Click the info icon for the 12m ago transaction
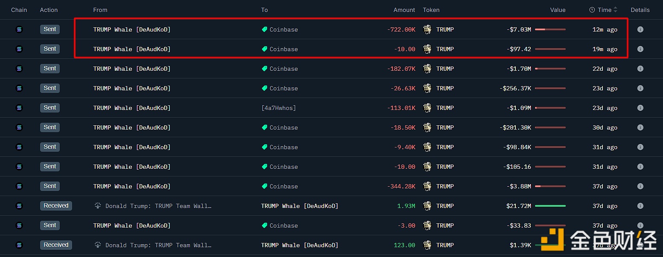Image resolution: width=663 pixels, height=257 pixels. click(x=640, y=29)
